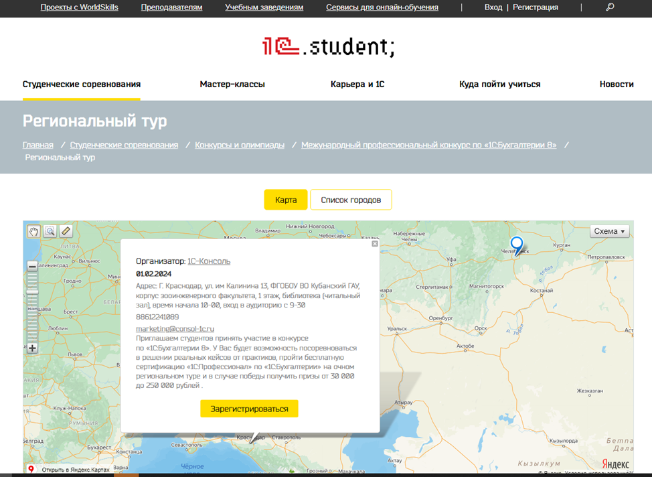Click the Петропавловск city label on map
Screen dimensions: 652x477
[x=606, y=257]
